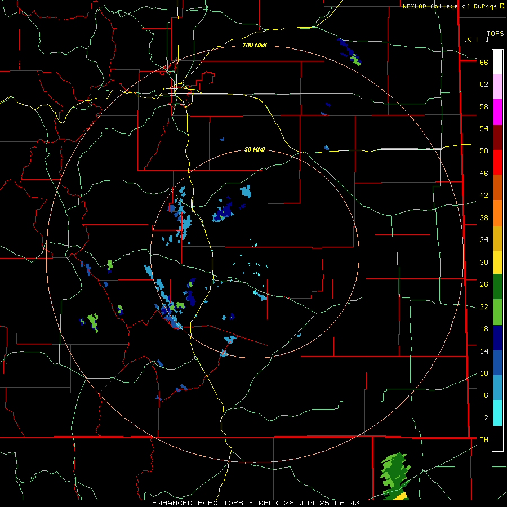507x507 pixels.
Task: Click the 46 value on the legend
Action: click(x=484, y=174)
